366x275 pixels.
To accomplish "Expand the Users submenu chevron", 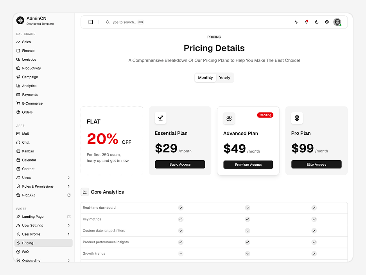I will (69, 177).
